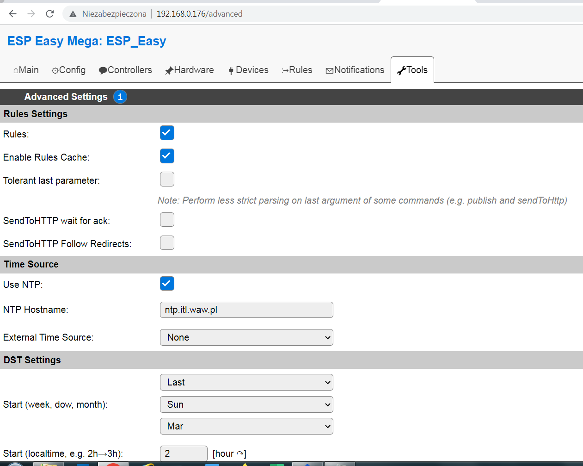
Task: Click the browser forward arrow
Action: [x=31, y=14]
